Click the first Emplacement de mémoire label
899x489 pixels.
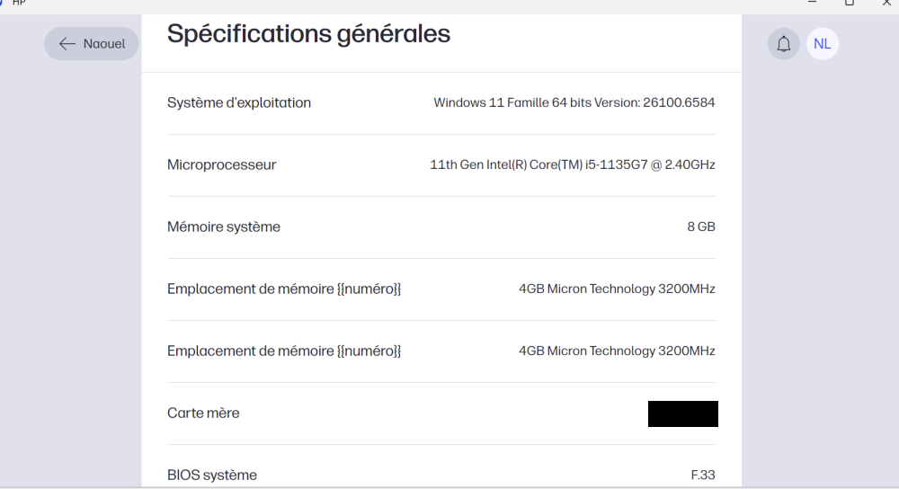pos(284,289)
